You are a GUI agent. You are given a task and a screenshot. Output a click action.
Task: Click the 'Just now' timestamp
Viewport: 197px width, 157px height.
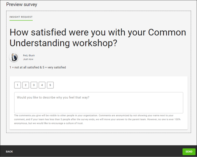pos(28,59)
